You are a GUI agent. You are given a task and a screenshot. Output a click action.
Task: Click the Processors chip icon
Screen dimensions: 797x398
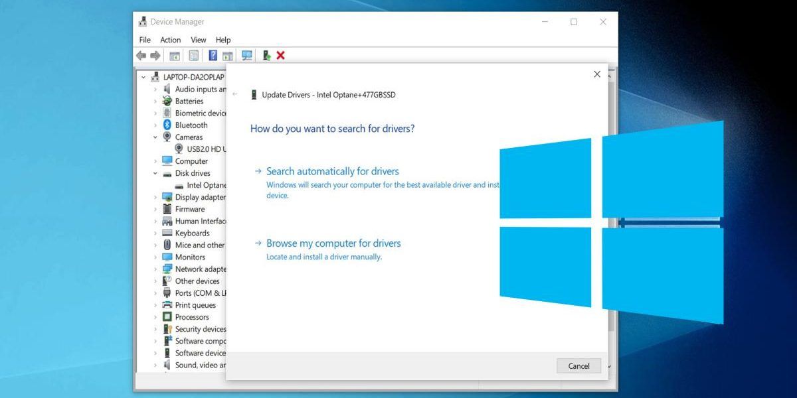click(167, 317)
